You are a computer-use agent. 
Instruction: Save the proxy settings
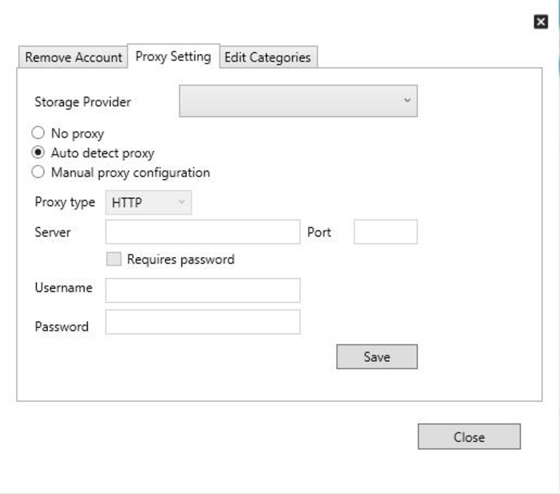377,356
